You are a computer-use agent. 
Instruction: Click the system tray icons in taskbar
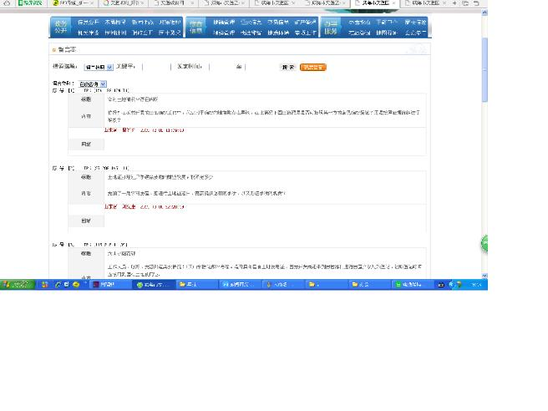click(x=454, y=284)
